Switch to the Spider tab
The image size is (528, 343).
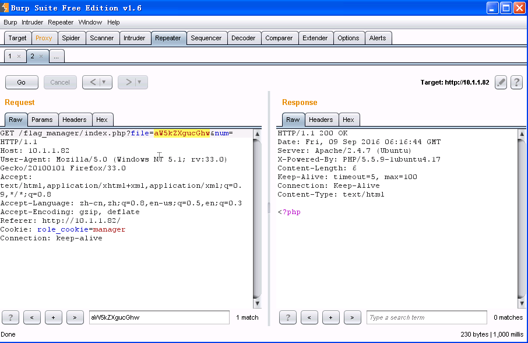[x=71, y=38]
